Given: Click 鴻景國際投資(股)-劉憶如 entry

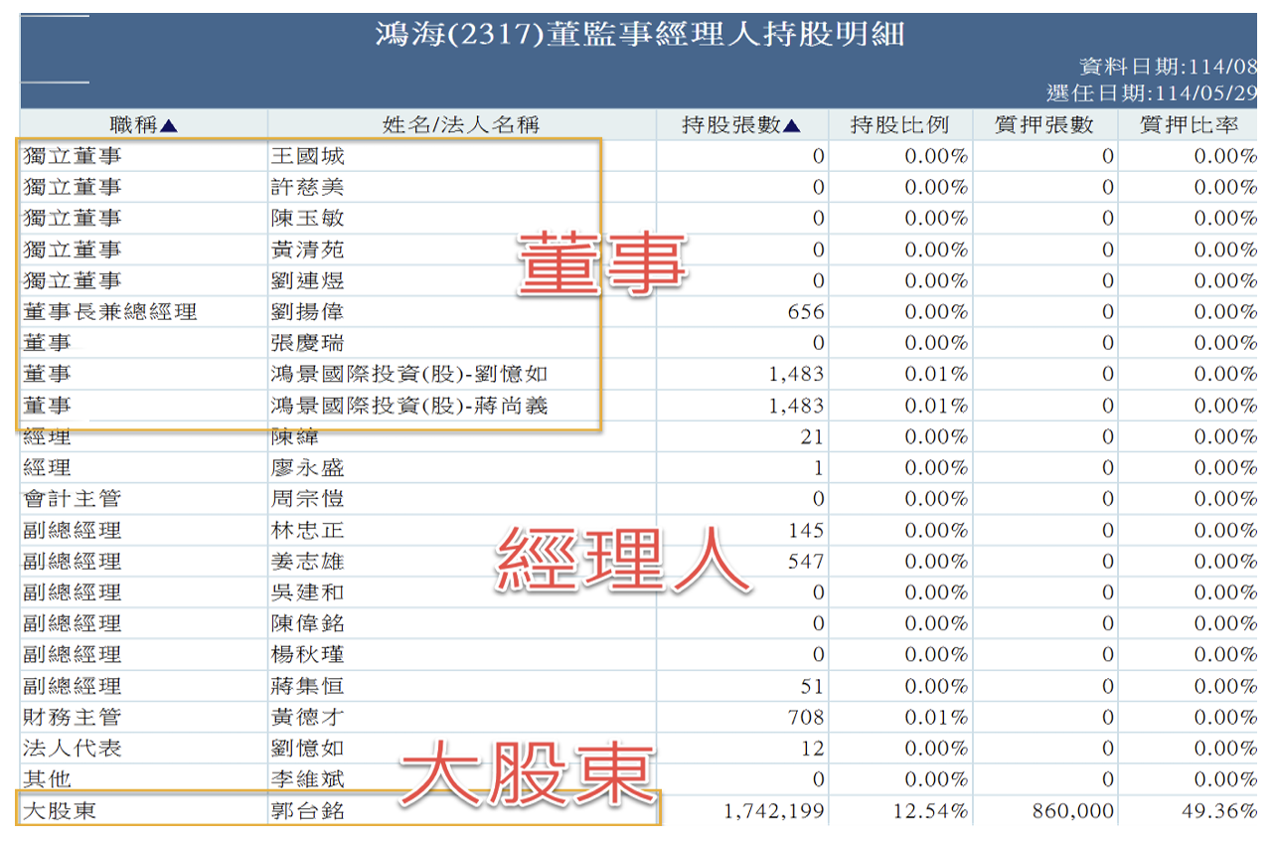Looking at the screenshot, I should tap(409, 375).
